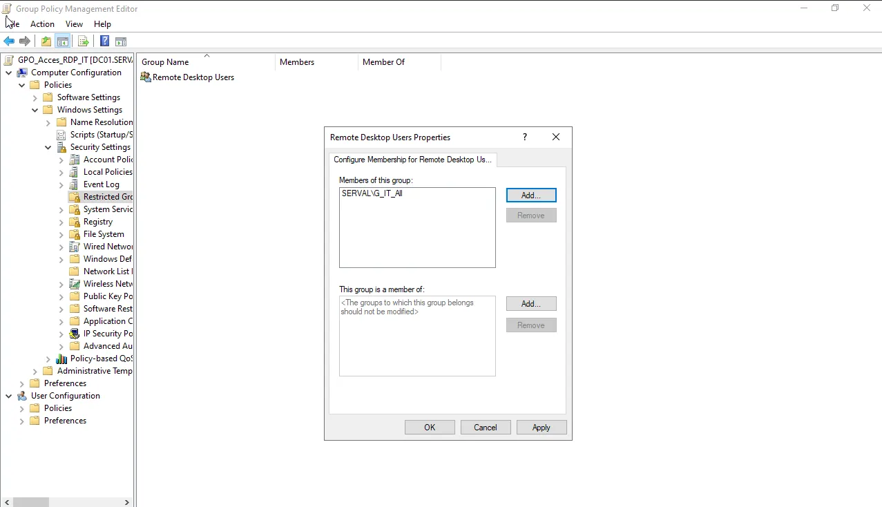882x507 pixels.
Task: Expand the Software Settings node
Action: click(x=35, y=97)
